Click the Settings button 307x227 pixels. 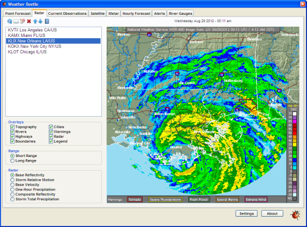247,213
